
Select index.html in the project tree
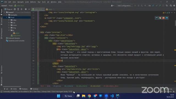16,35
